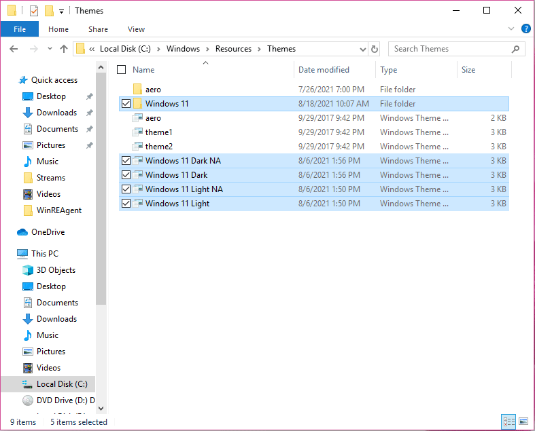Screen dimensions: 535x431
Task: Uncheck the Windows 11 folder checkbox
Action: click(126, 104)
